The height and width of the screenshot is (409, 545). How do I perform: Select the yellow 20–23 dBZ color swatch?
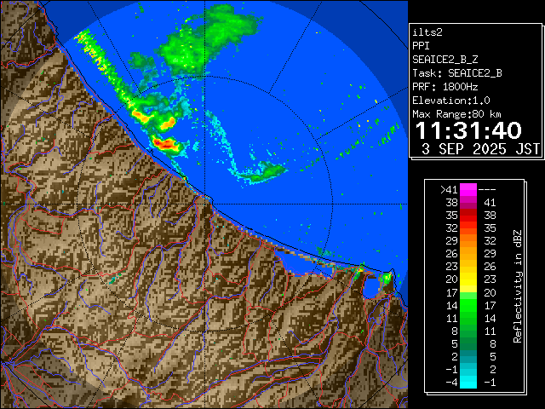[468, 279]
